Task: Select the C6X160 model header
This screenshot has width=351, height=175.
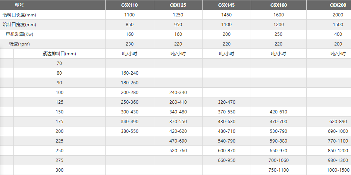Action: tap(279, 5)
